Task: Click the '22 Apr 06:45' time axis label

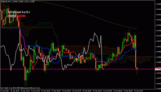Action: pos(118,91)
